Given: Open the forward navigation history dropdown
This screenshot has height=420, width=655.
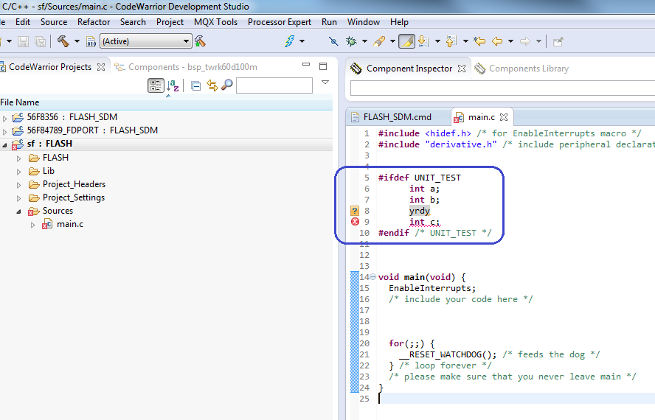Looking at the screenshot, I should click(538, 41).
